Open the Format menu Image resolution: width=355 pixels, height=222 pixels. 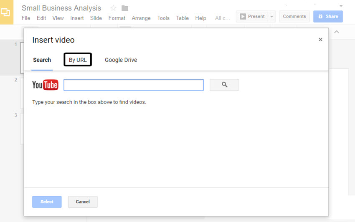coord(117,18)
